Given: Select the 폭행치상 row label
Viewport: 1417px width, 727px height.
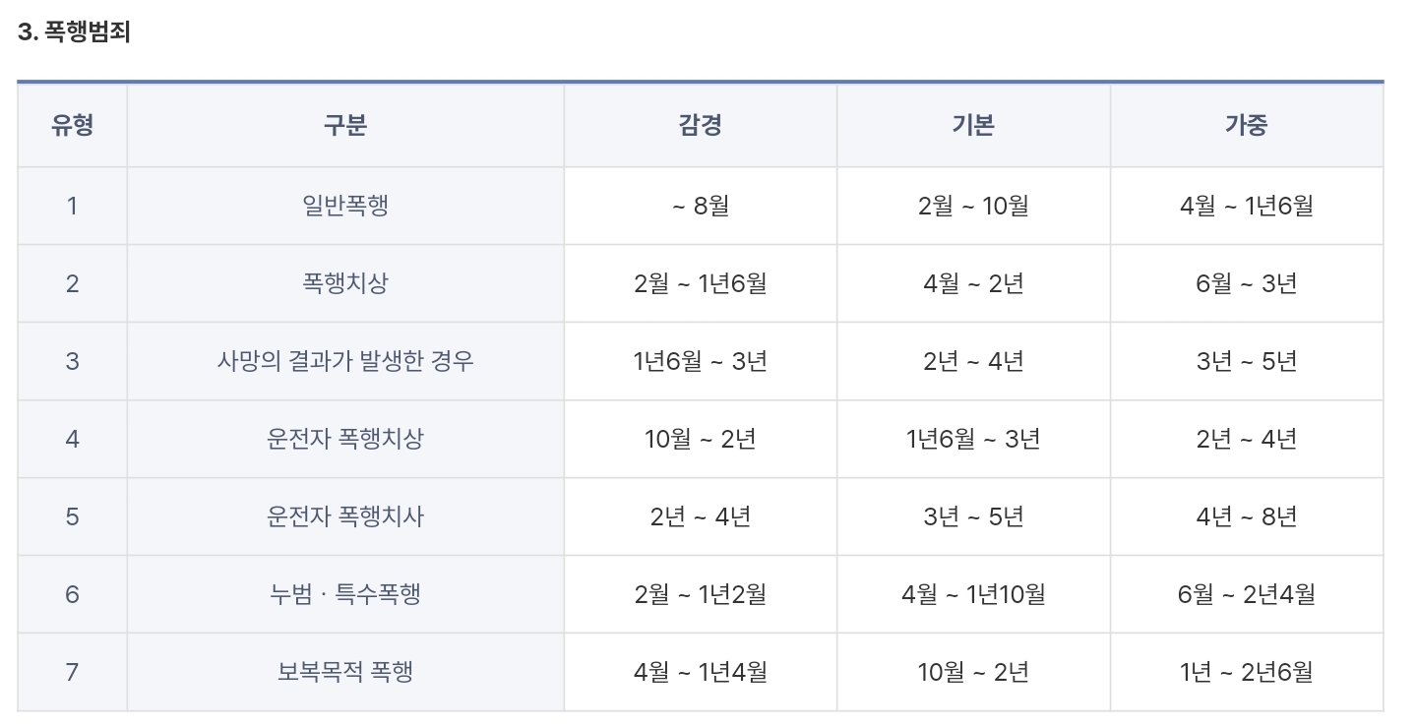Looking at the screenshot, I should pyautogui.click(x=345, y=283).
